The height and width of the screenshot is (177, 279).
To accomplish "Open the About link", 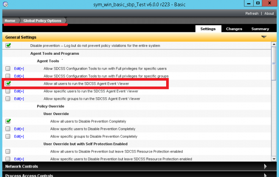I will [x=269, y=13].
